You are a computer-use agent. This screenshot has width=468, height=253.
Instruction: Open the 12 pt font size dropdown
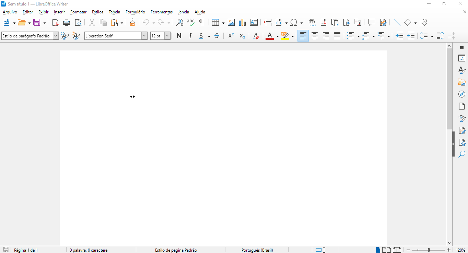pos(167,36)
